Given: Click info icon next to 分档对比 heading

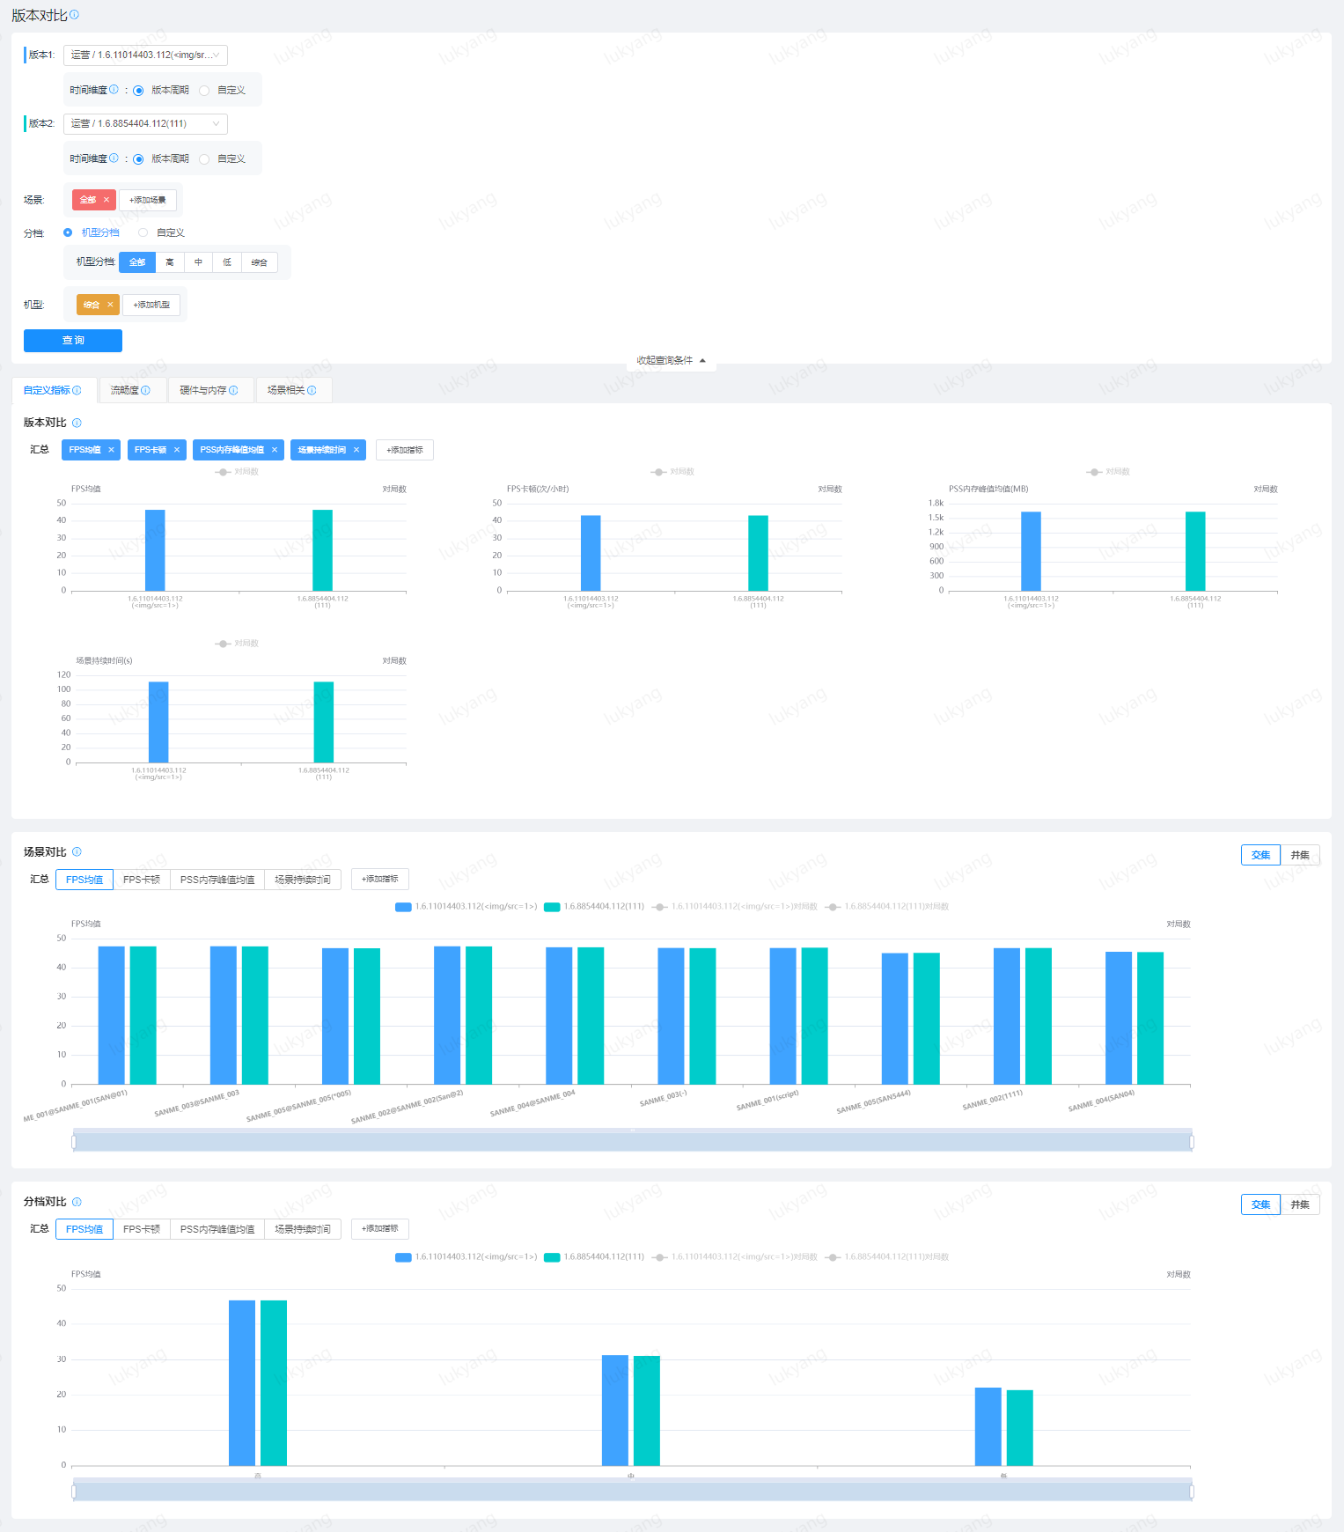Looking at the screenshot, I should pyautogui.click(x=77, y=1202).
